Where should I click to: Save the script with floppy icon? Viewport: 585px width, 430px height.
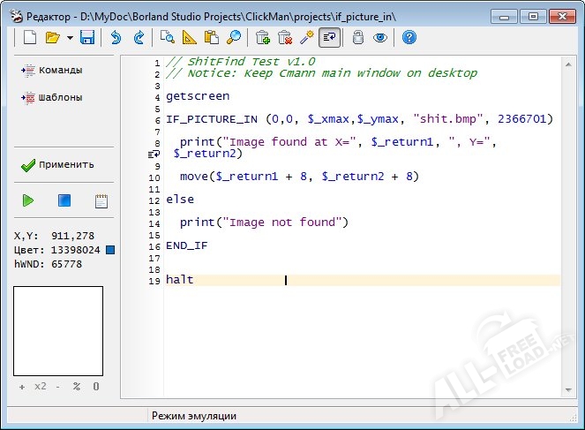(x=86, y=37)
